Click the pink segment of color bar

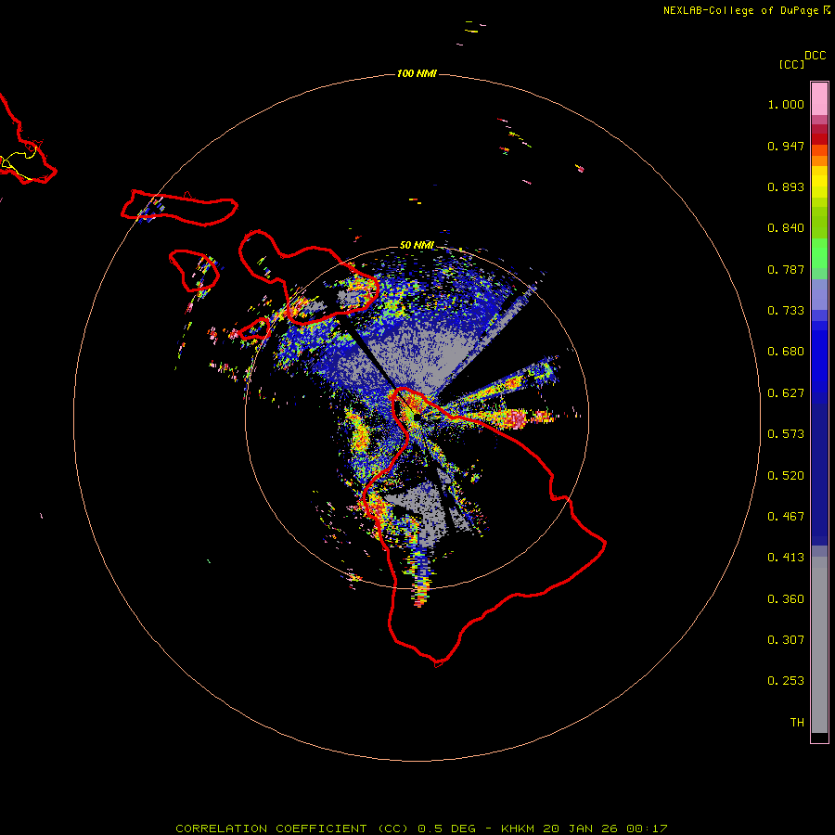coord(819,99)
